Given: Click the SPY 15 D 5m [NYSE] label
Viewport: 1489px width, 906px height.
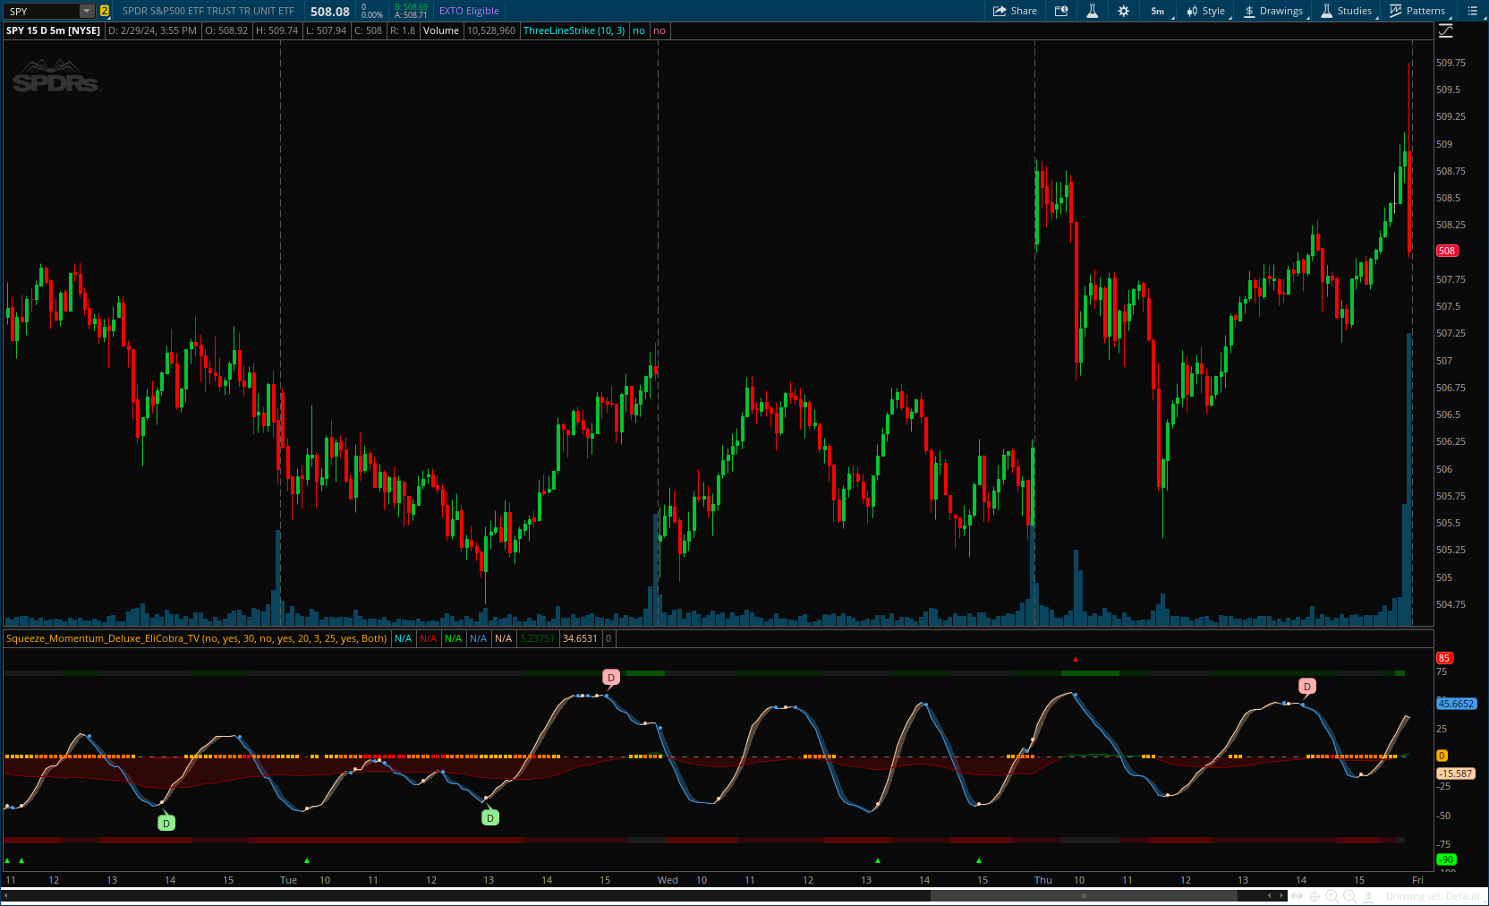Looking at the screenshot, I should 53,30.
